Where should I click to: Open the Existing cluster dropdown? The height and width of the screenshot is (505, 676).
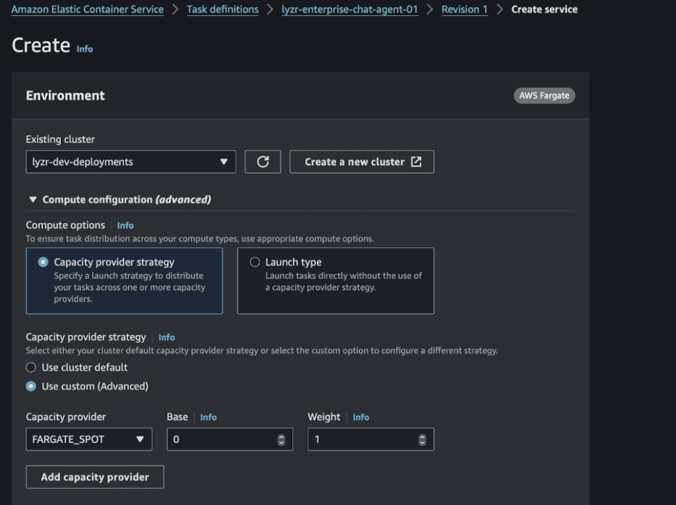click(x=131, y=162)
